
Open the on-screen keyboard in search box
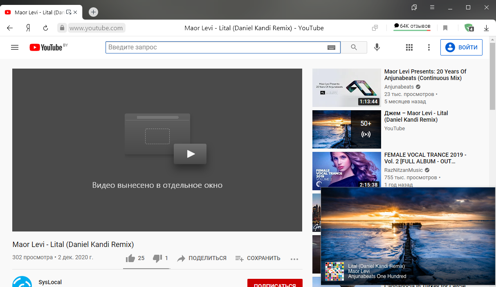[331, 47]
